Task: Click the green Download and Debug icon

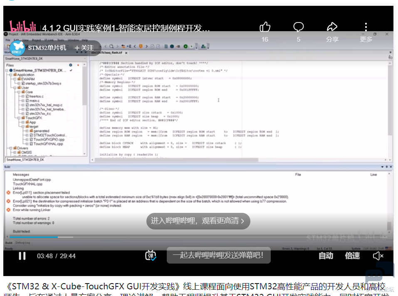Action: click(185, 47)
